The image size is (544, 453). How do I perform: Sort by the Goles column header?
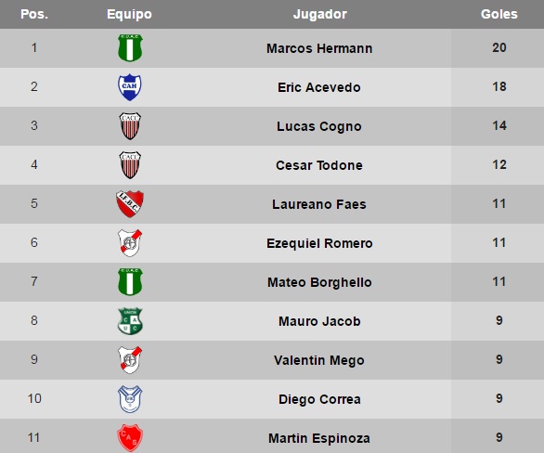[x=499, y=14]
